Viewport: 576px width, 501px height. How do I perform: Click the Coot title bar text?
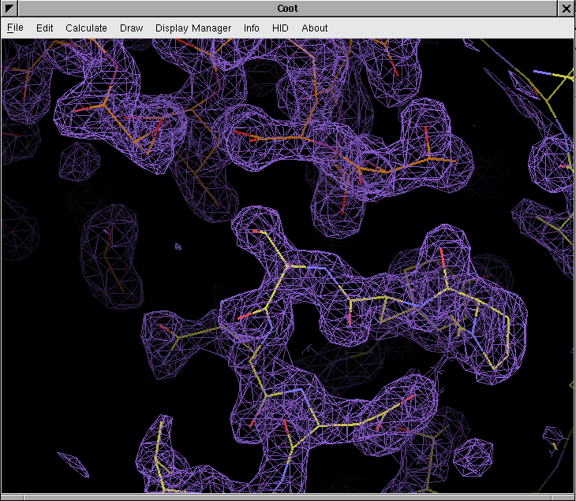tap(287, 9)
